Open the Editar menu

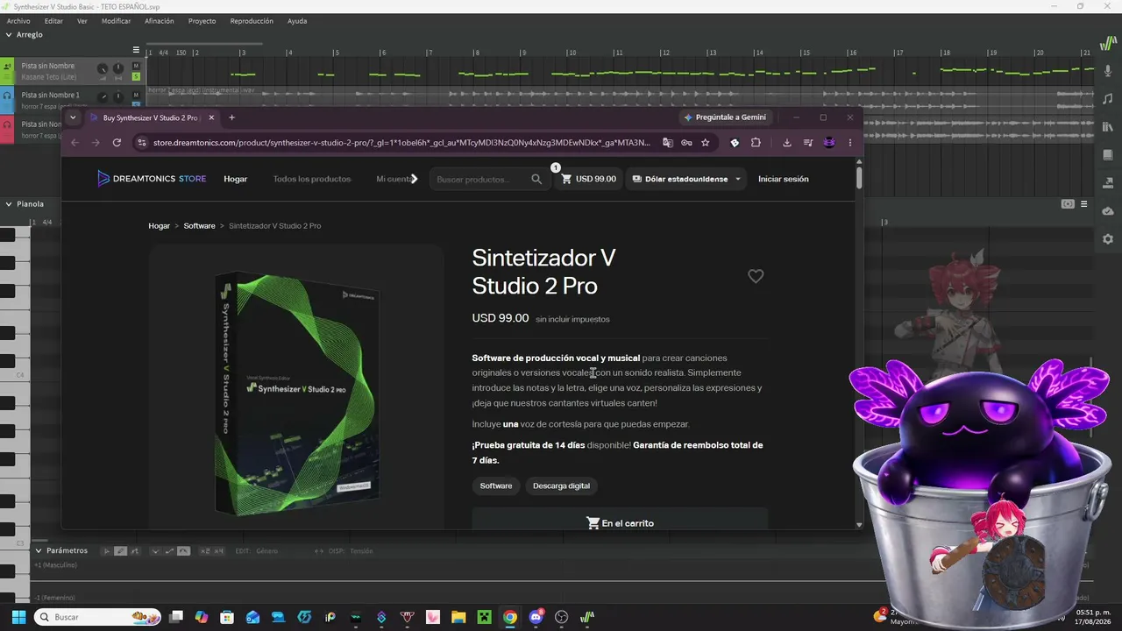coord(53,21)
